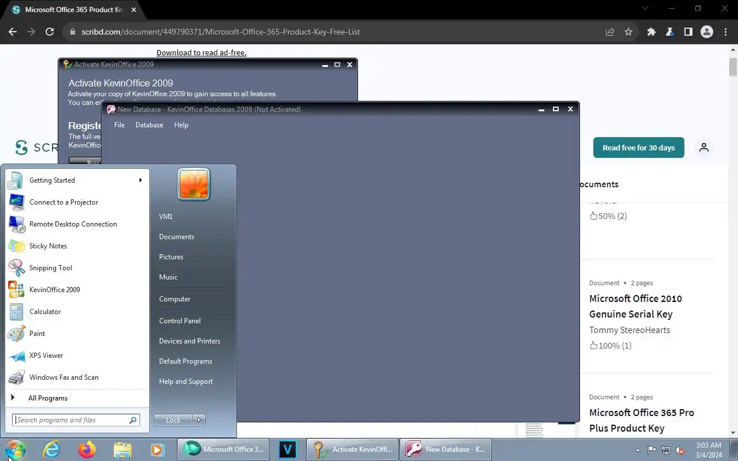
Task: Open Pictures from Start menu
Action: pyautogui.click(x=171, y=257)
